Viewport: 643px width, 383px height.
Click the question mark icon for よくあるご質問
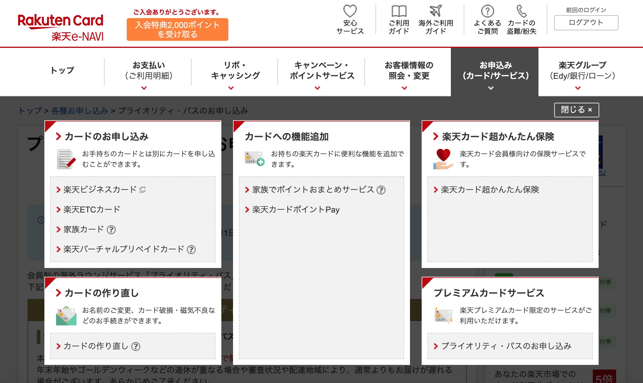point(487,11)
